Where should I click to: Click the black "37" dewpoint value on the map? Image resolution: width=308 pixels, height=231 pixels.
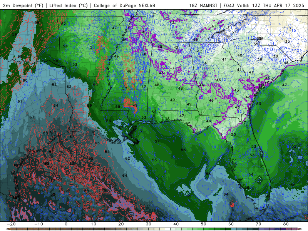234,32
